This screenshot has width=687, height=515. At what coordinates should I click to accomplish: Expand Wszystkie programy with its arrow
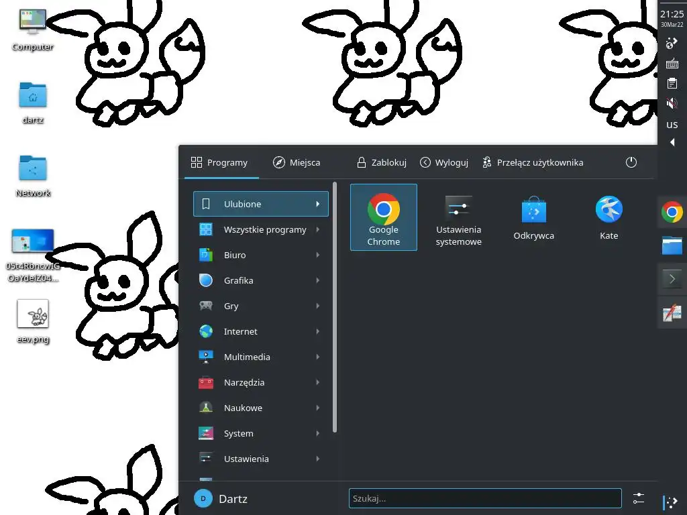coord(317,229)
